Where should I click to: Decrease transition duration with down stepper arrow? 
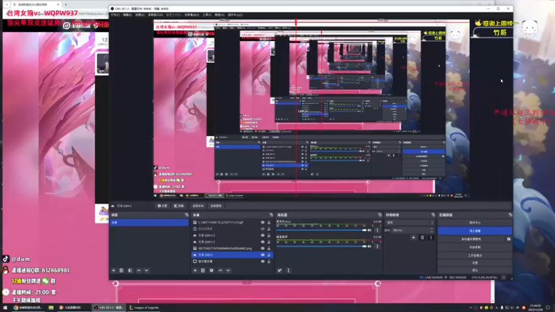point(432,232)
